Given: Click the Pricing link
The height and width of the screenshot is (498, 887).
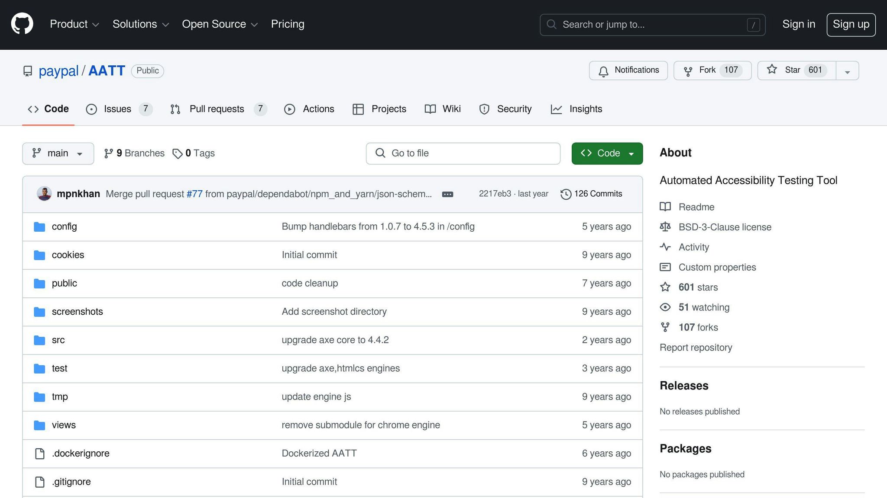Looking at the screenshot, I should pyautogui.click(x=288, y=24).
